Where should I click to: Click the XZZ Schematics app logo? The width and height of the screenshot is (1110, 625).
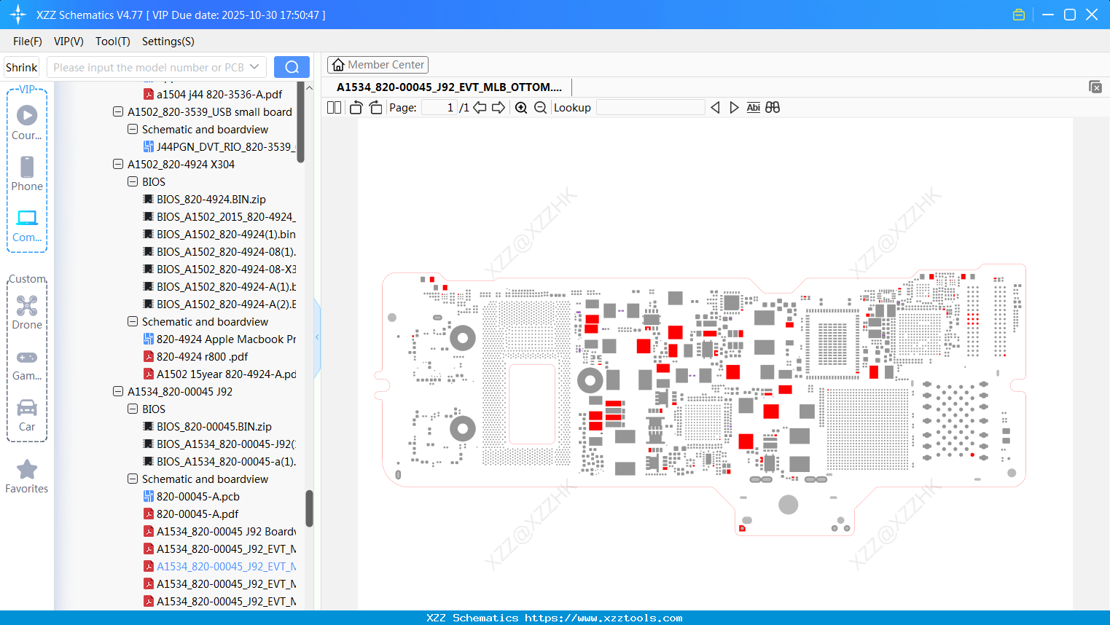pyautogui.click(x=18, y=15)
